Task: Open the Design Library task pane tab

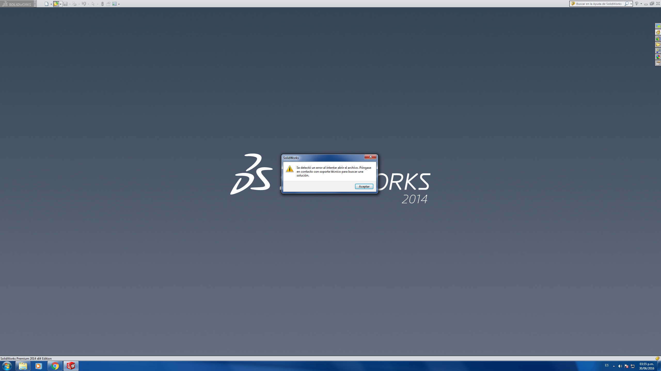Action: (x=658, y=38)
